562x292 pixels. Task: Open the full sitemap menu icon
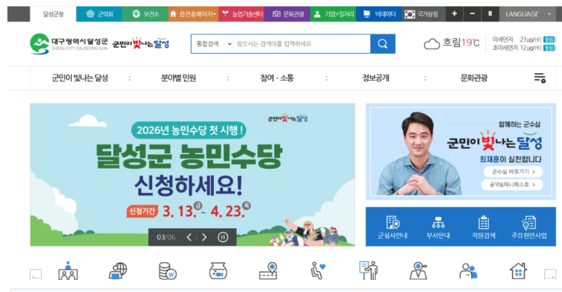tap(540, 78)
